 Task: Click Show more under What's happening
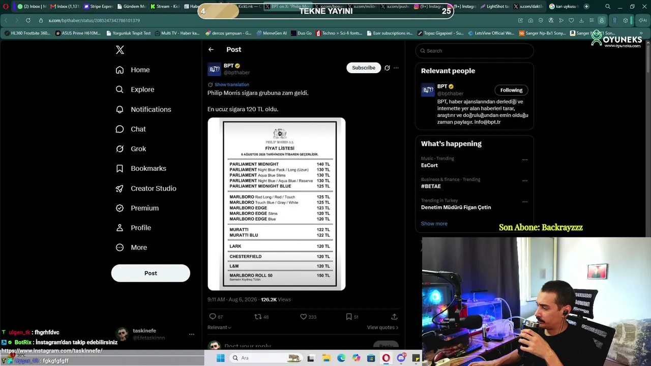(x=434, y=224)
